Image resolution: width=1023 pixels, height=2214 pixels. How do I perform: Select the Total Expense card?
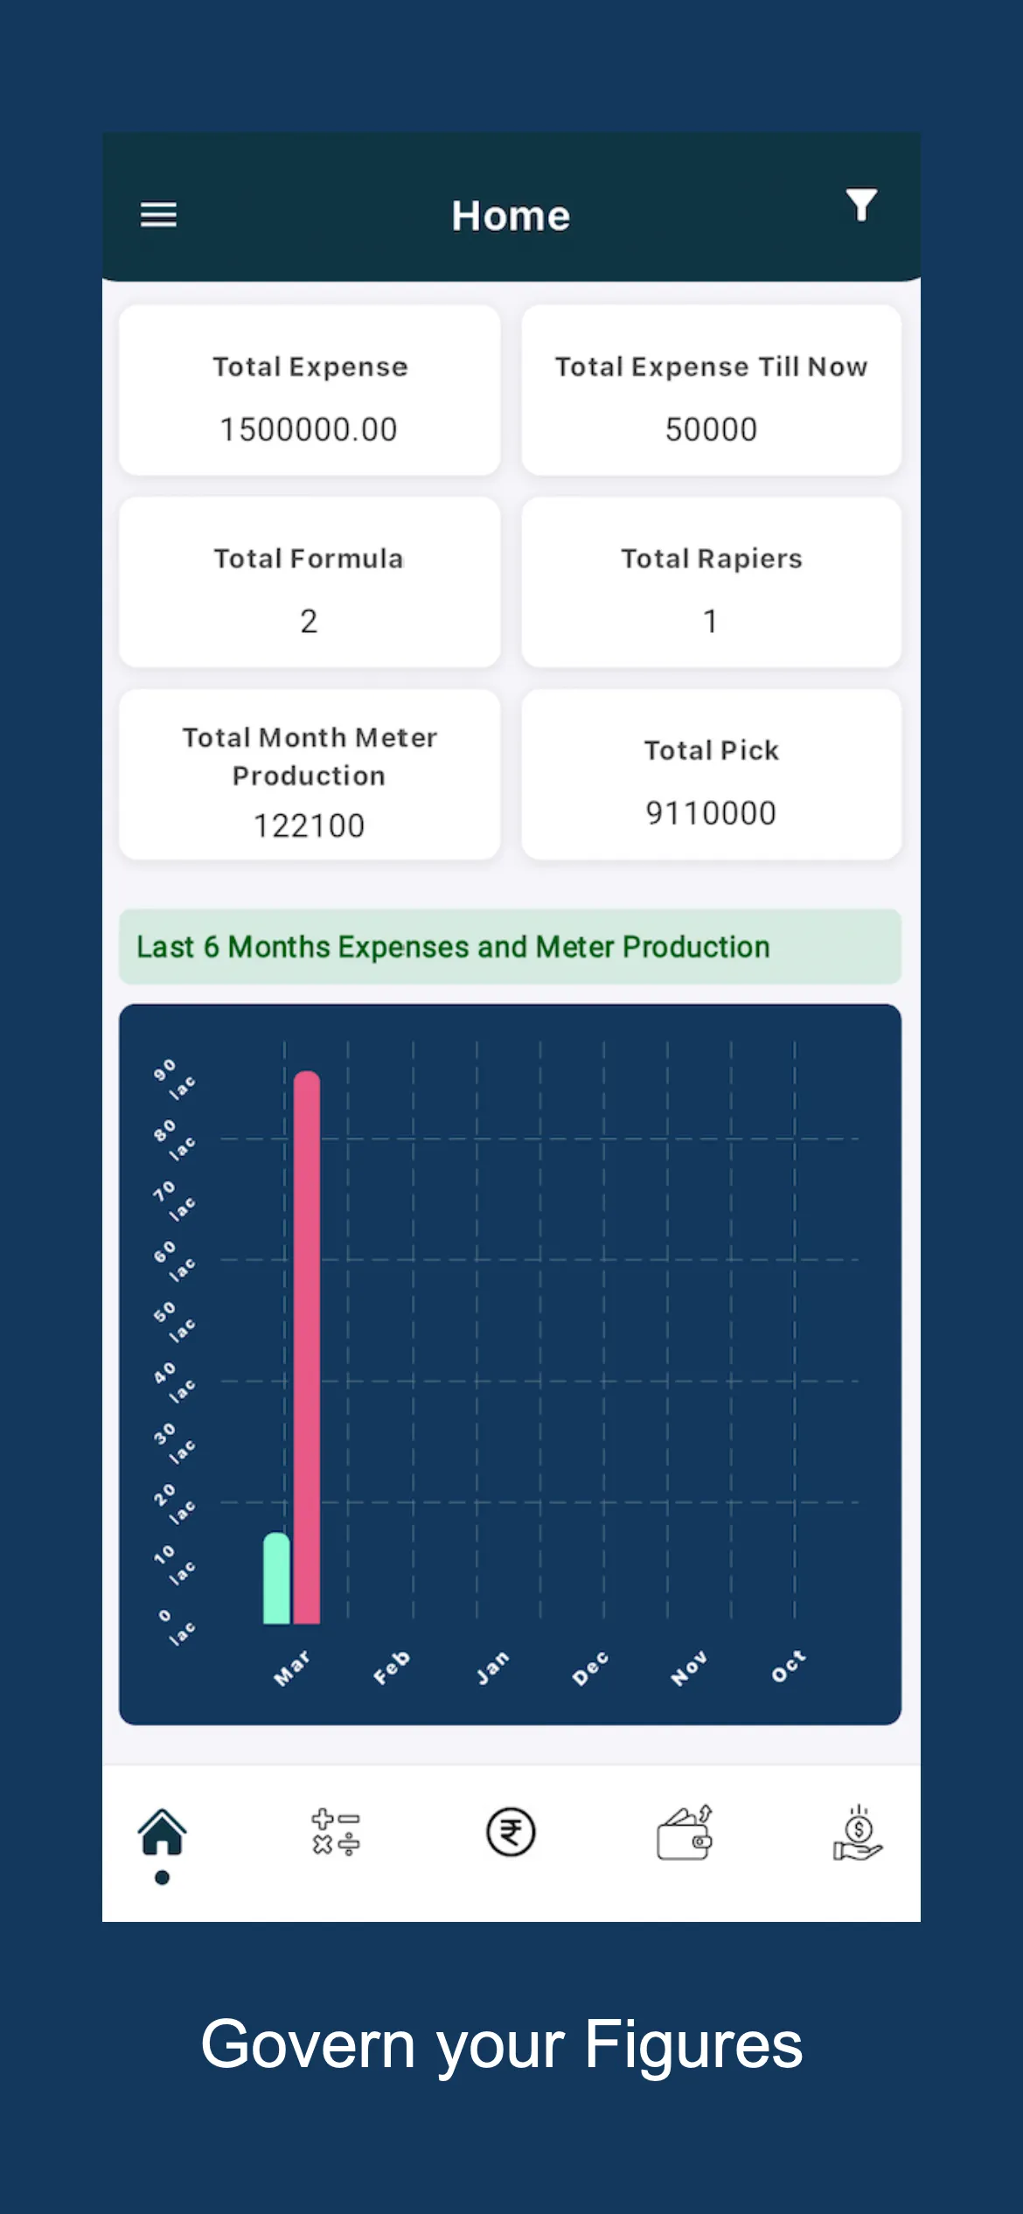[310, 390]
